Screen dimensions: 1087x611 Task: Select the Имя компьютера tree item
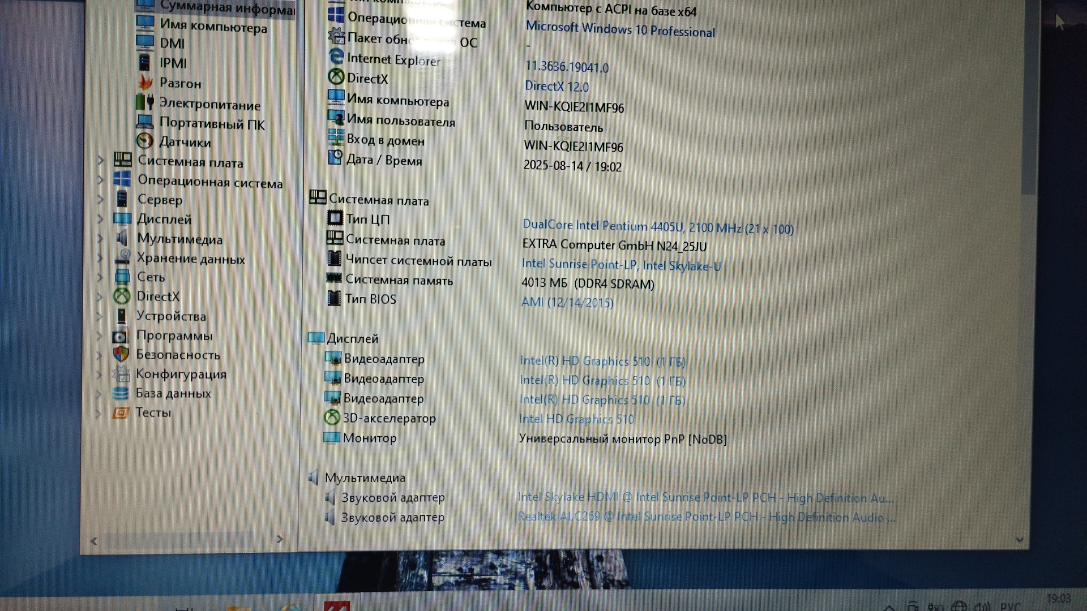pos(213,26)
